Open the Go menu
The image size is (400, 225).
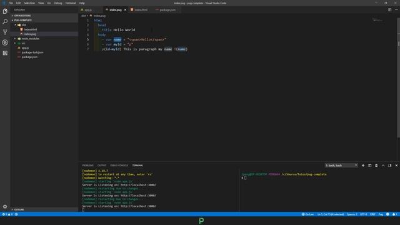(49, 3)
